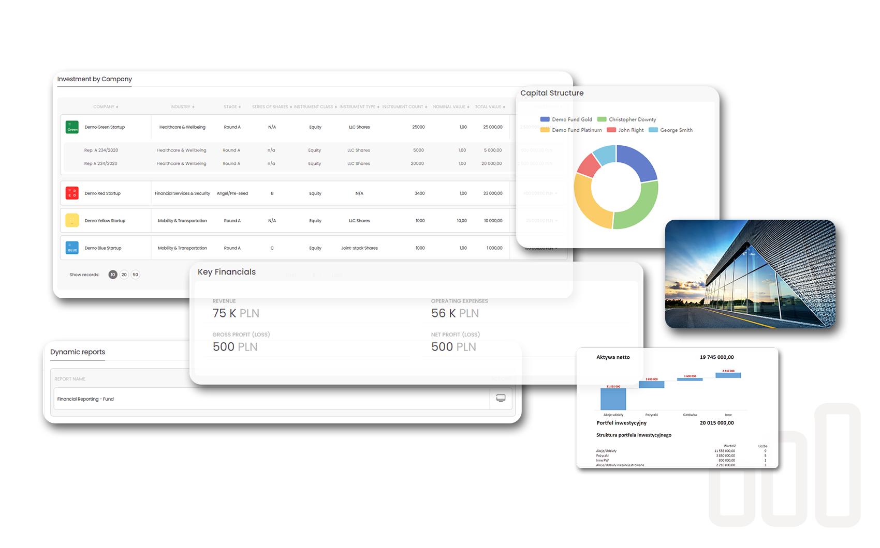Click the red segment of the donut chart
The height and width of the screenshot is (548, 880).
coord(589,165)
